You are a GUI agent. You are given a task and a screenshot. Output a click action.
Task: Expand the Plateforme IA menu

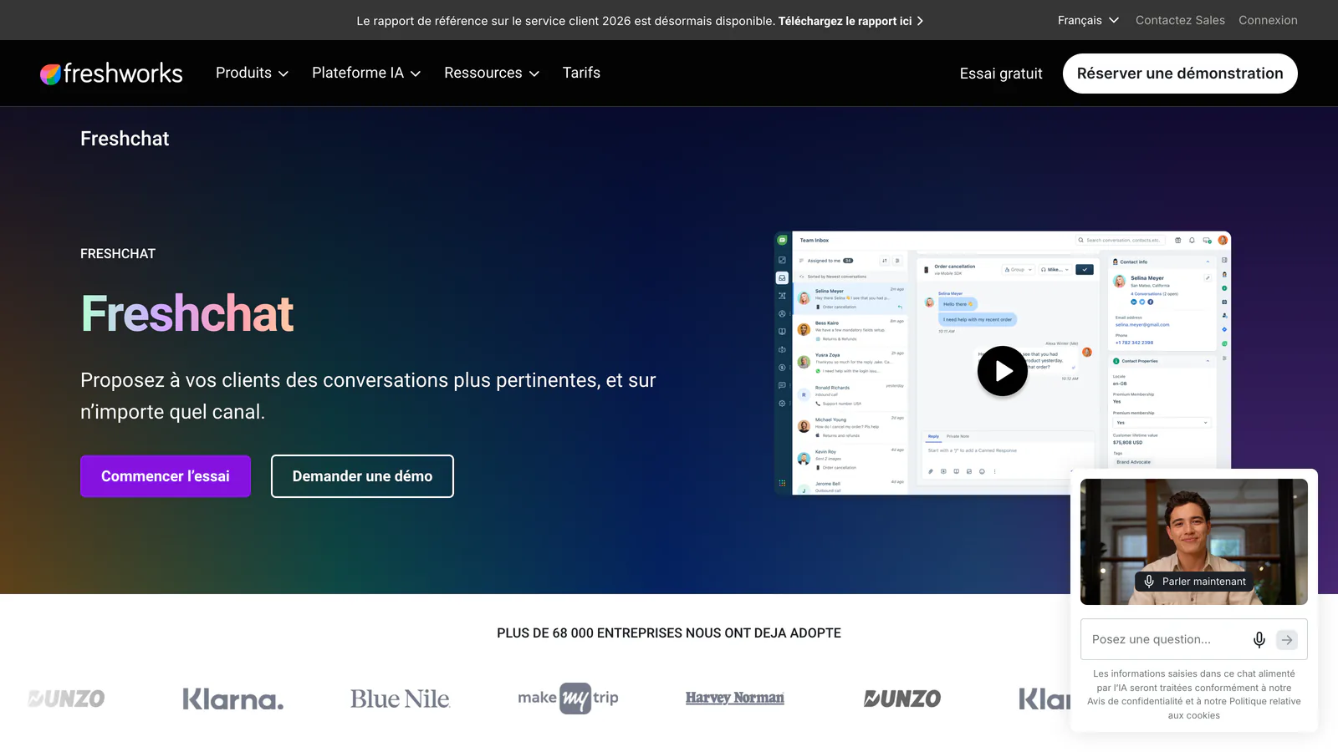[x=366, y=73]
